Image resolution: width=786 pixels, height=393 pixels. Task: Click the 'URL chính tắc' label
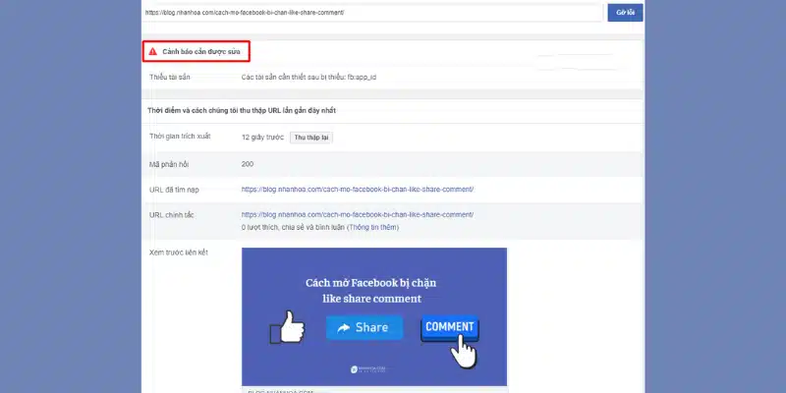[171, 215]
